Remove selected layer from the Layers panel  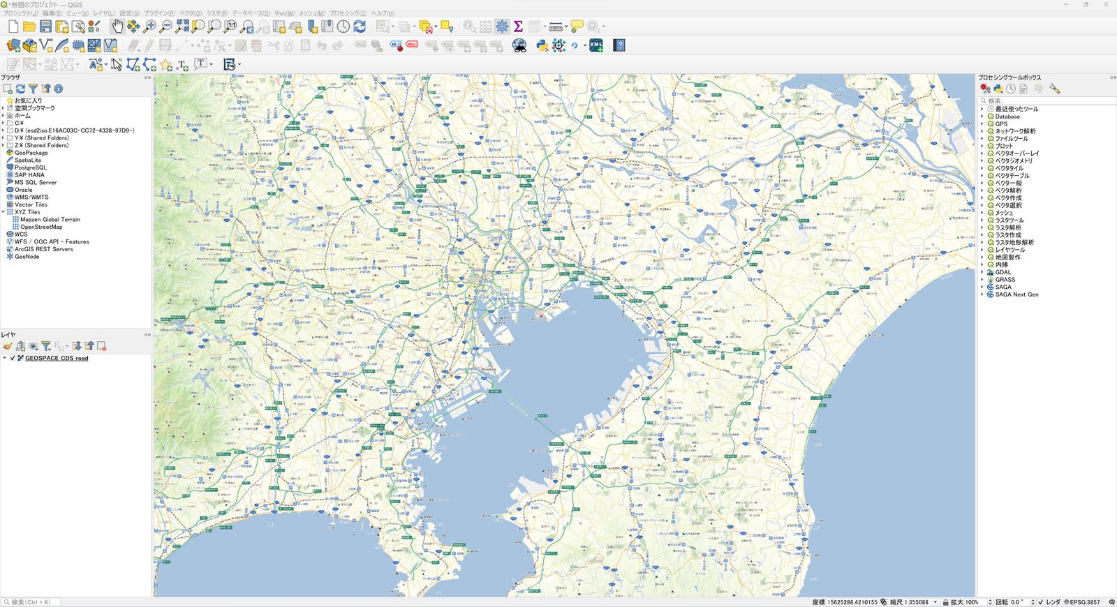click(x=102, y=346)
